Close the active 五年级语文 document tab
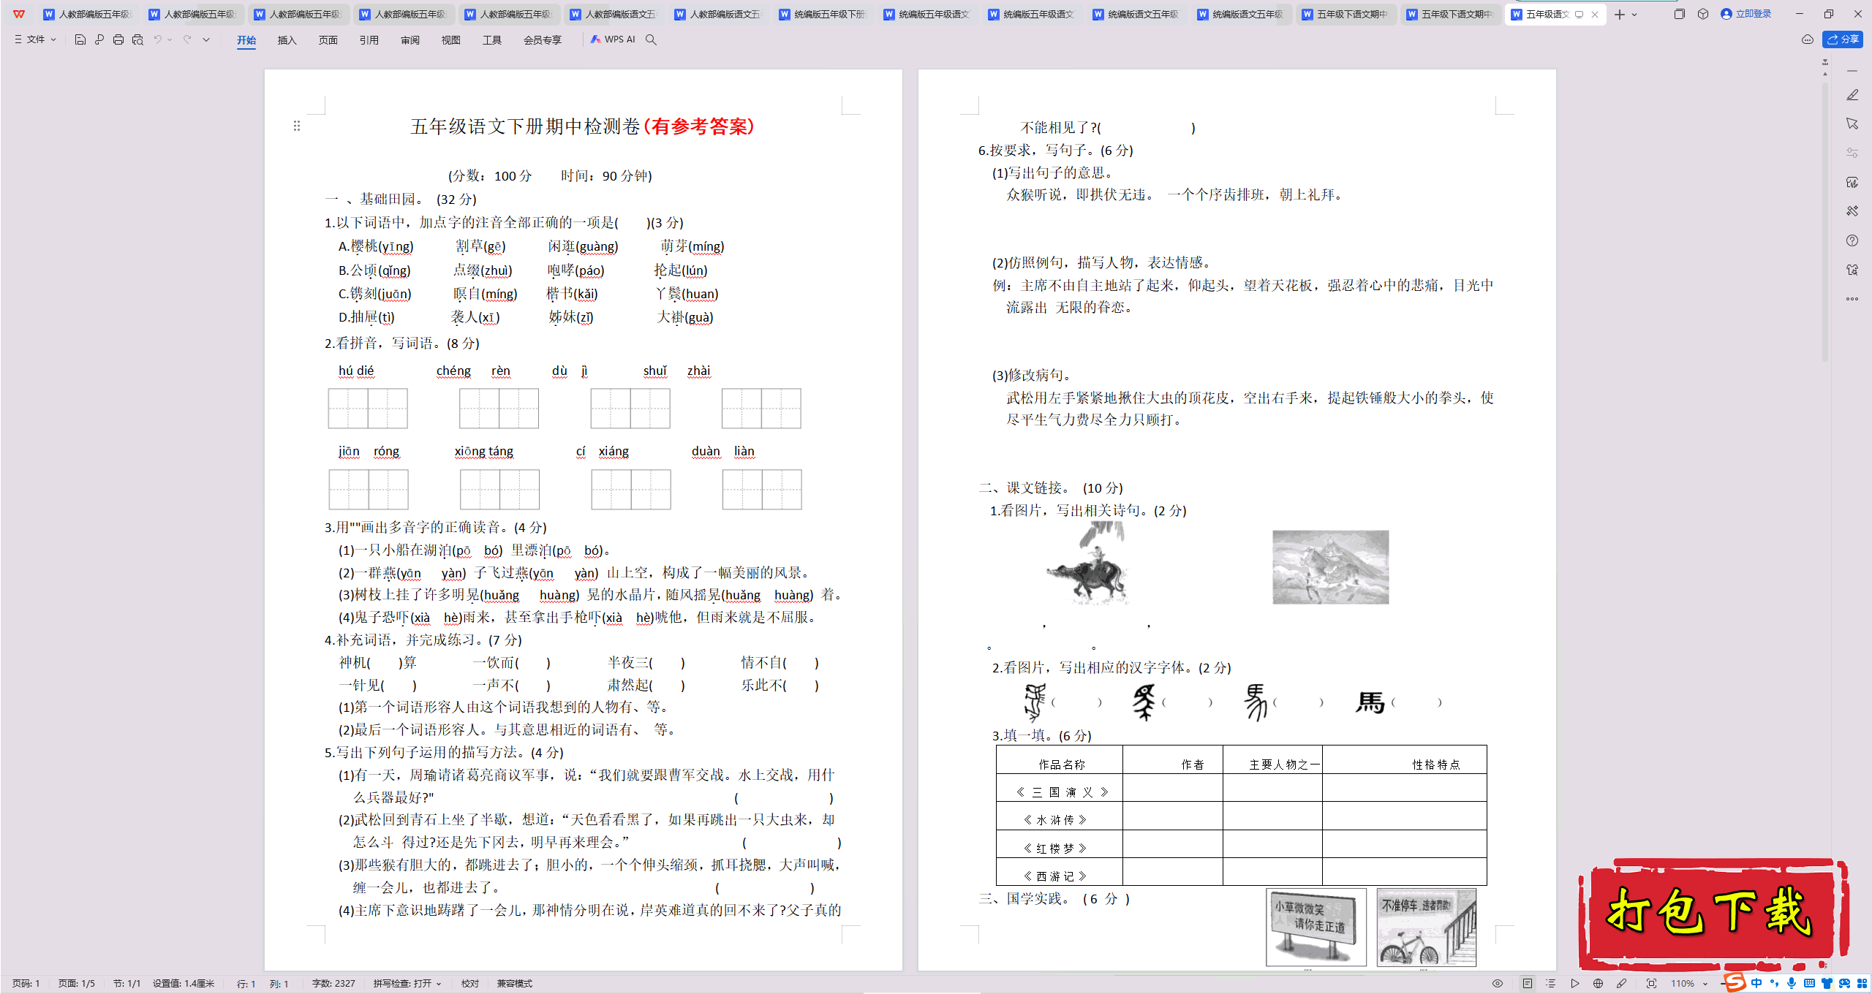The width and height of the screenshot is (1872, 994). click(1595, 15)
